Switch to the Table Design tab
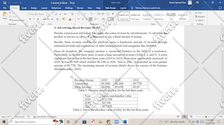This screenshot has height=125, width=224. click(110, 8)
